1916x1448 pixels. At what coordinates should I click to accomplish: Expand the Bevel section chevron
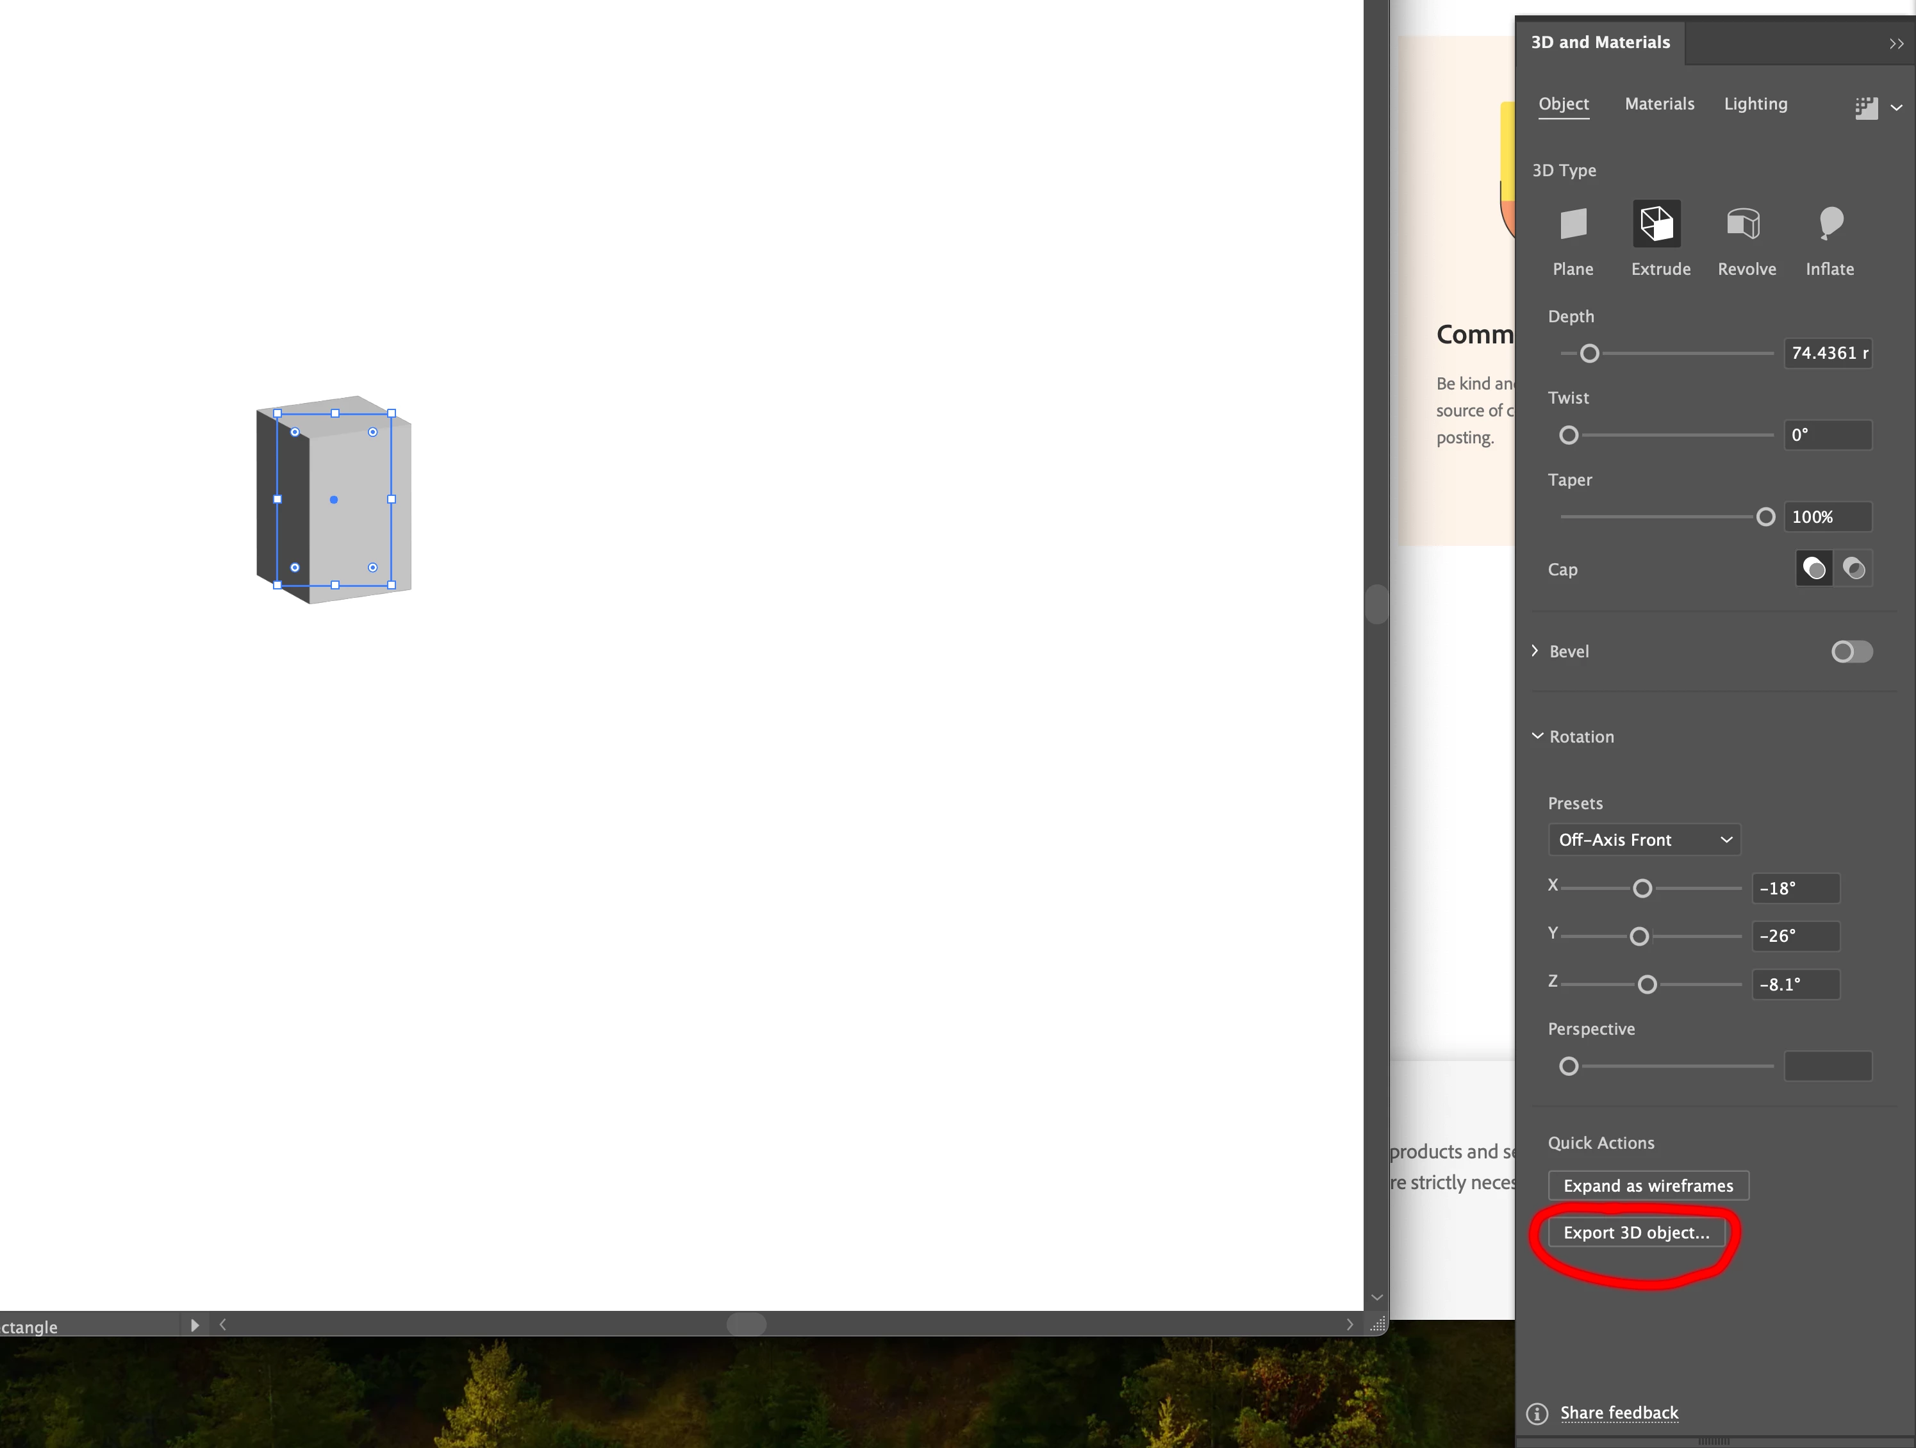(x=1535, y=650)
